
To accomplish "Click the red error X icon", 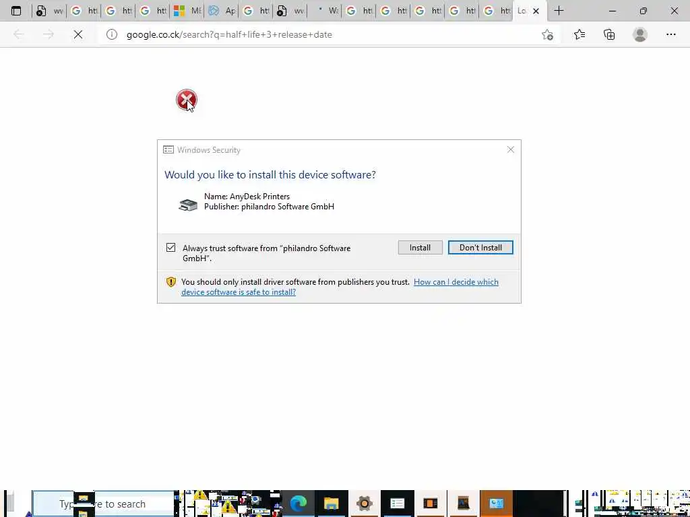I will pos(186,100).
